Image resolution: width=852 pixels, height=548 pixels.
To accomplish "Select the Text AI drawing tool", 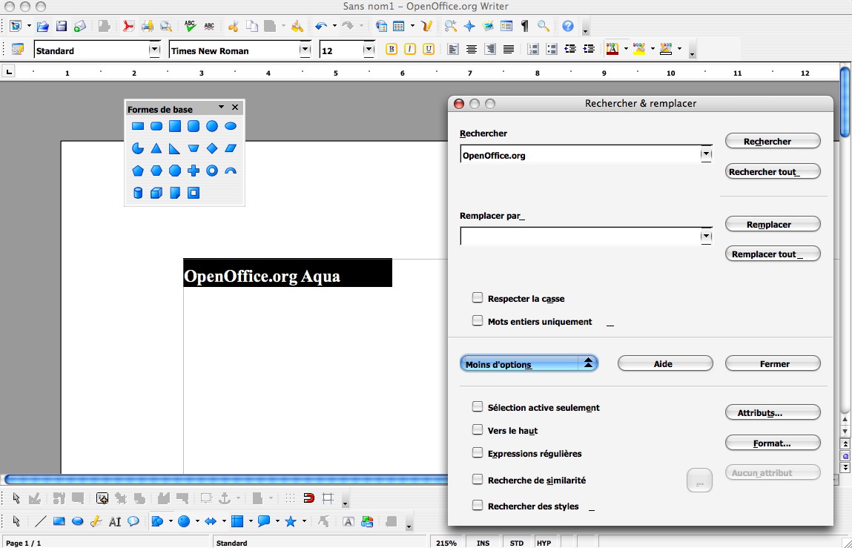I will coord(115,521).
